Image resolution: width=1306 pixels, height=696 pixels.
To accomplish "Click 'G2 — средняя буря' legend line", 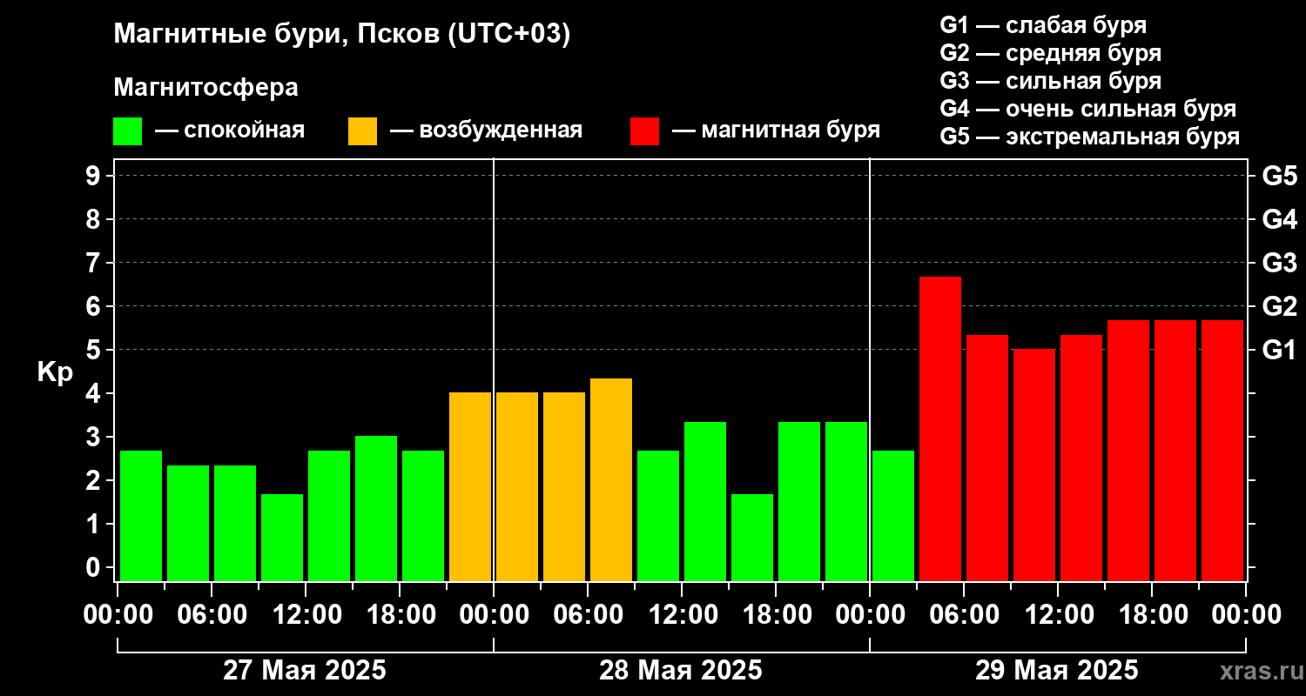I will (x=1050, y=53).
